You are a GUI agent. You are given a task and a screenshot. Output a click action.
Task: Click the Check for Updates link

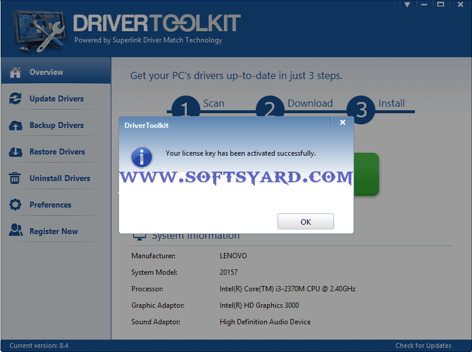pos(423,346)
